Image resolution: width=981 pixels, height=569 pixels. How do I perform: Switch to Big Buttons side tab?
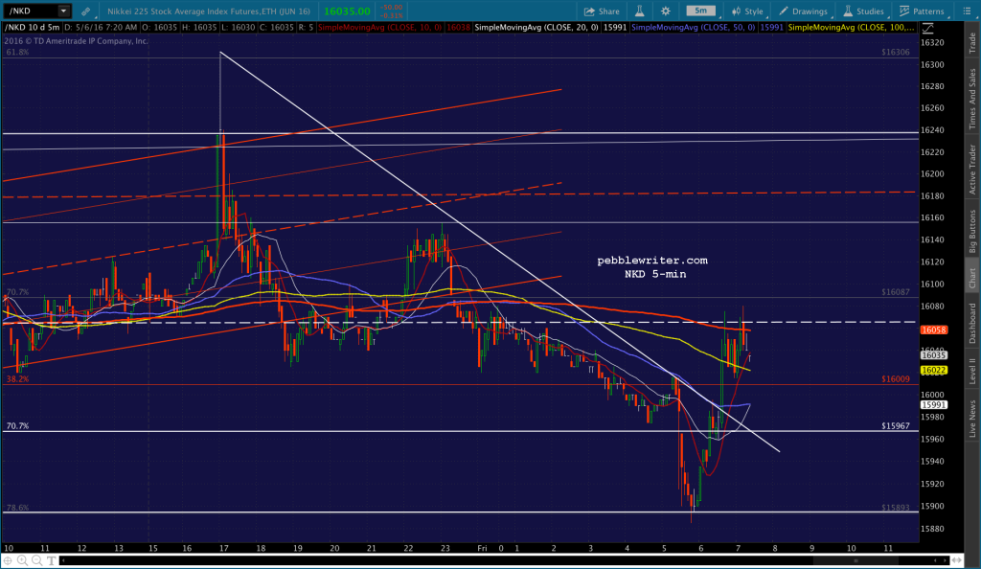coord(972,231)
